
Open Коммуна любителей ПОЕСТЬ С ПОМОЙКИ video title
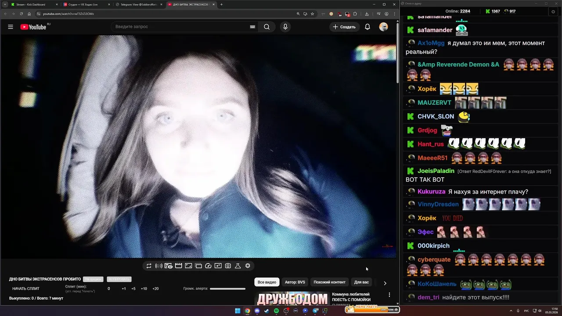pyautogui.click(x=351, y=297)
